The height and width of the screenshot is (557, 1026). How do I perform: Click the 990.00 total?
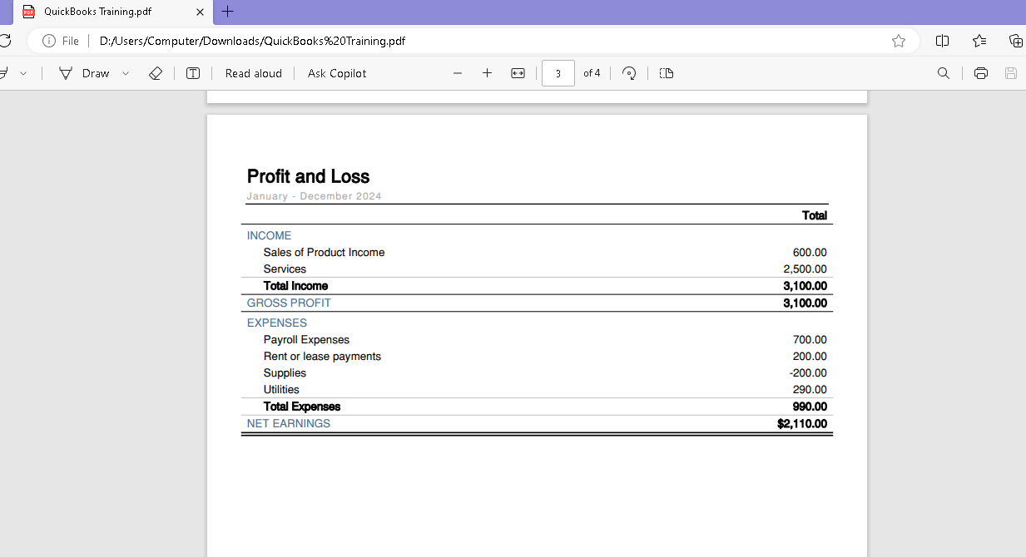[810, 407]
